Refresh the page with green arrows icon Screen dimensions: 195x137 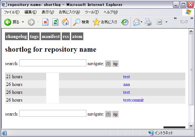click(55, 22)
